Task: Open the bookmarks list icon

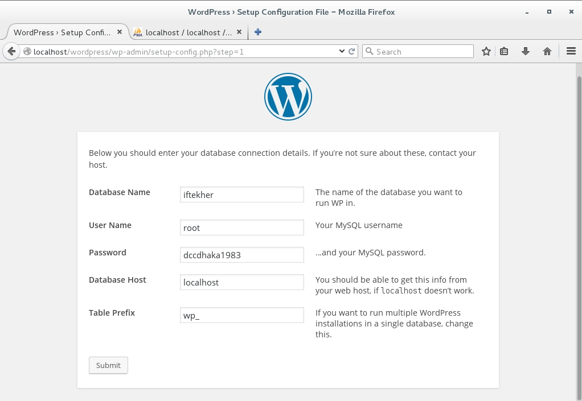Action: pyautogui.click(x=504, y=51)
